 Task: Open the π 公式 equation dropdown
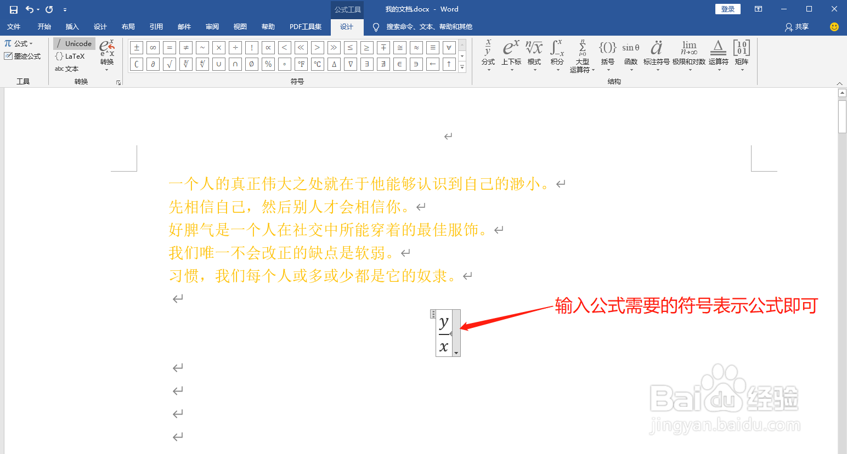[19, 43]
